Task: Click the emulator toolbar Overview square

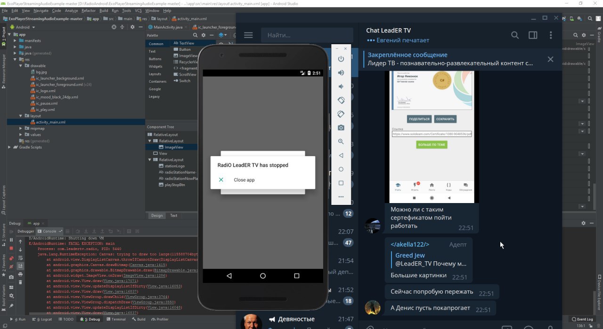Action: (341, 183)
